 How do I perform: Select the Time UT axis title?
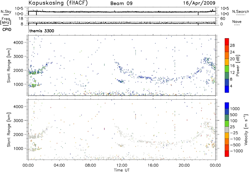click(x=122, y=170)
